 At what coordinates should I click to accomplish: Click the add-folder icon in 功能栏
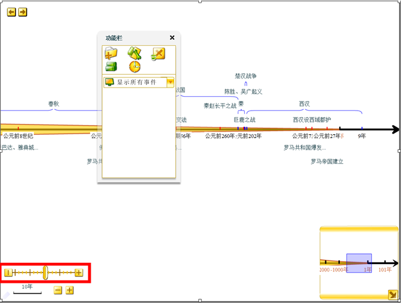(111, 54)
